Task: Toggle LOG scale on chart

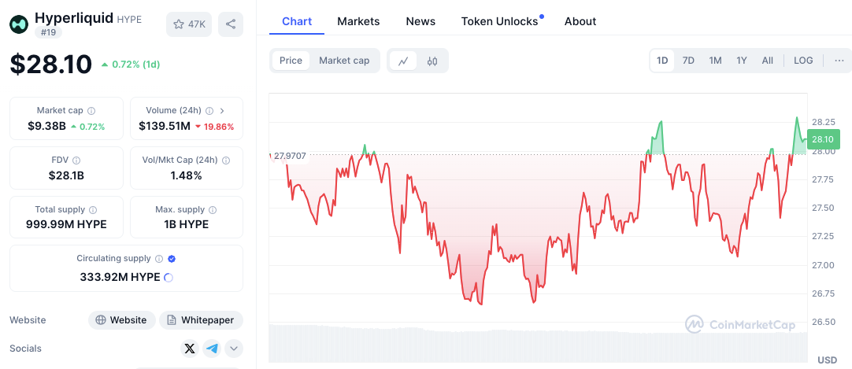Action: click(x=803, y=61)
